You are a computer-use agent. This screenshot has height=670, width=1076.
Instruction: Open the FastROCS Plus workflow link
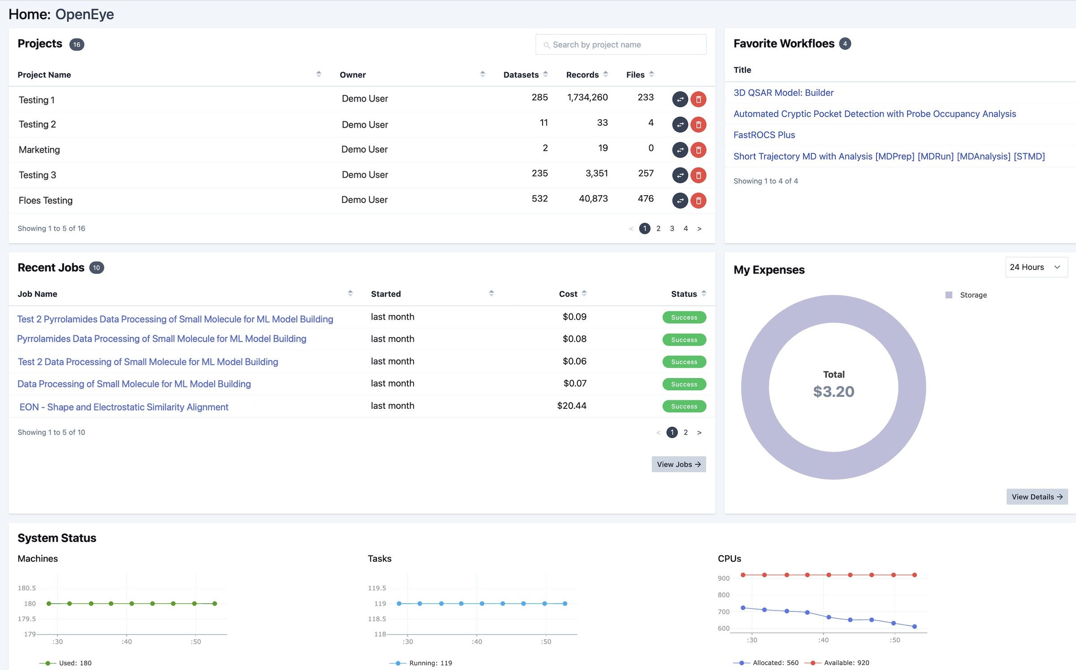click(764, 135)
